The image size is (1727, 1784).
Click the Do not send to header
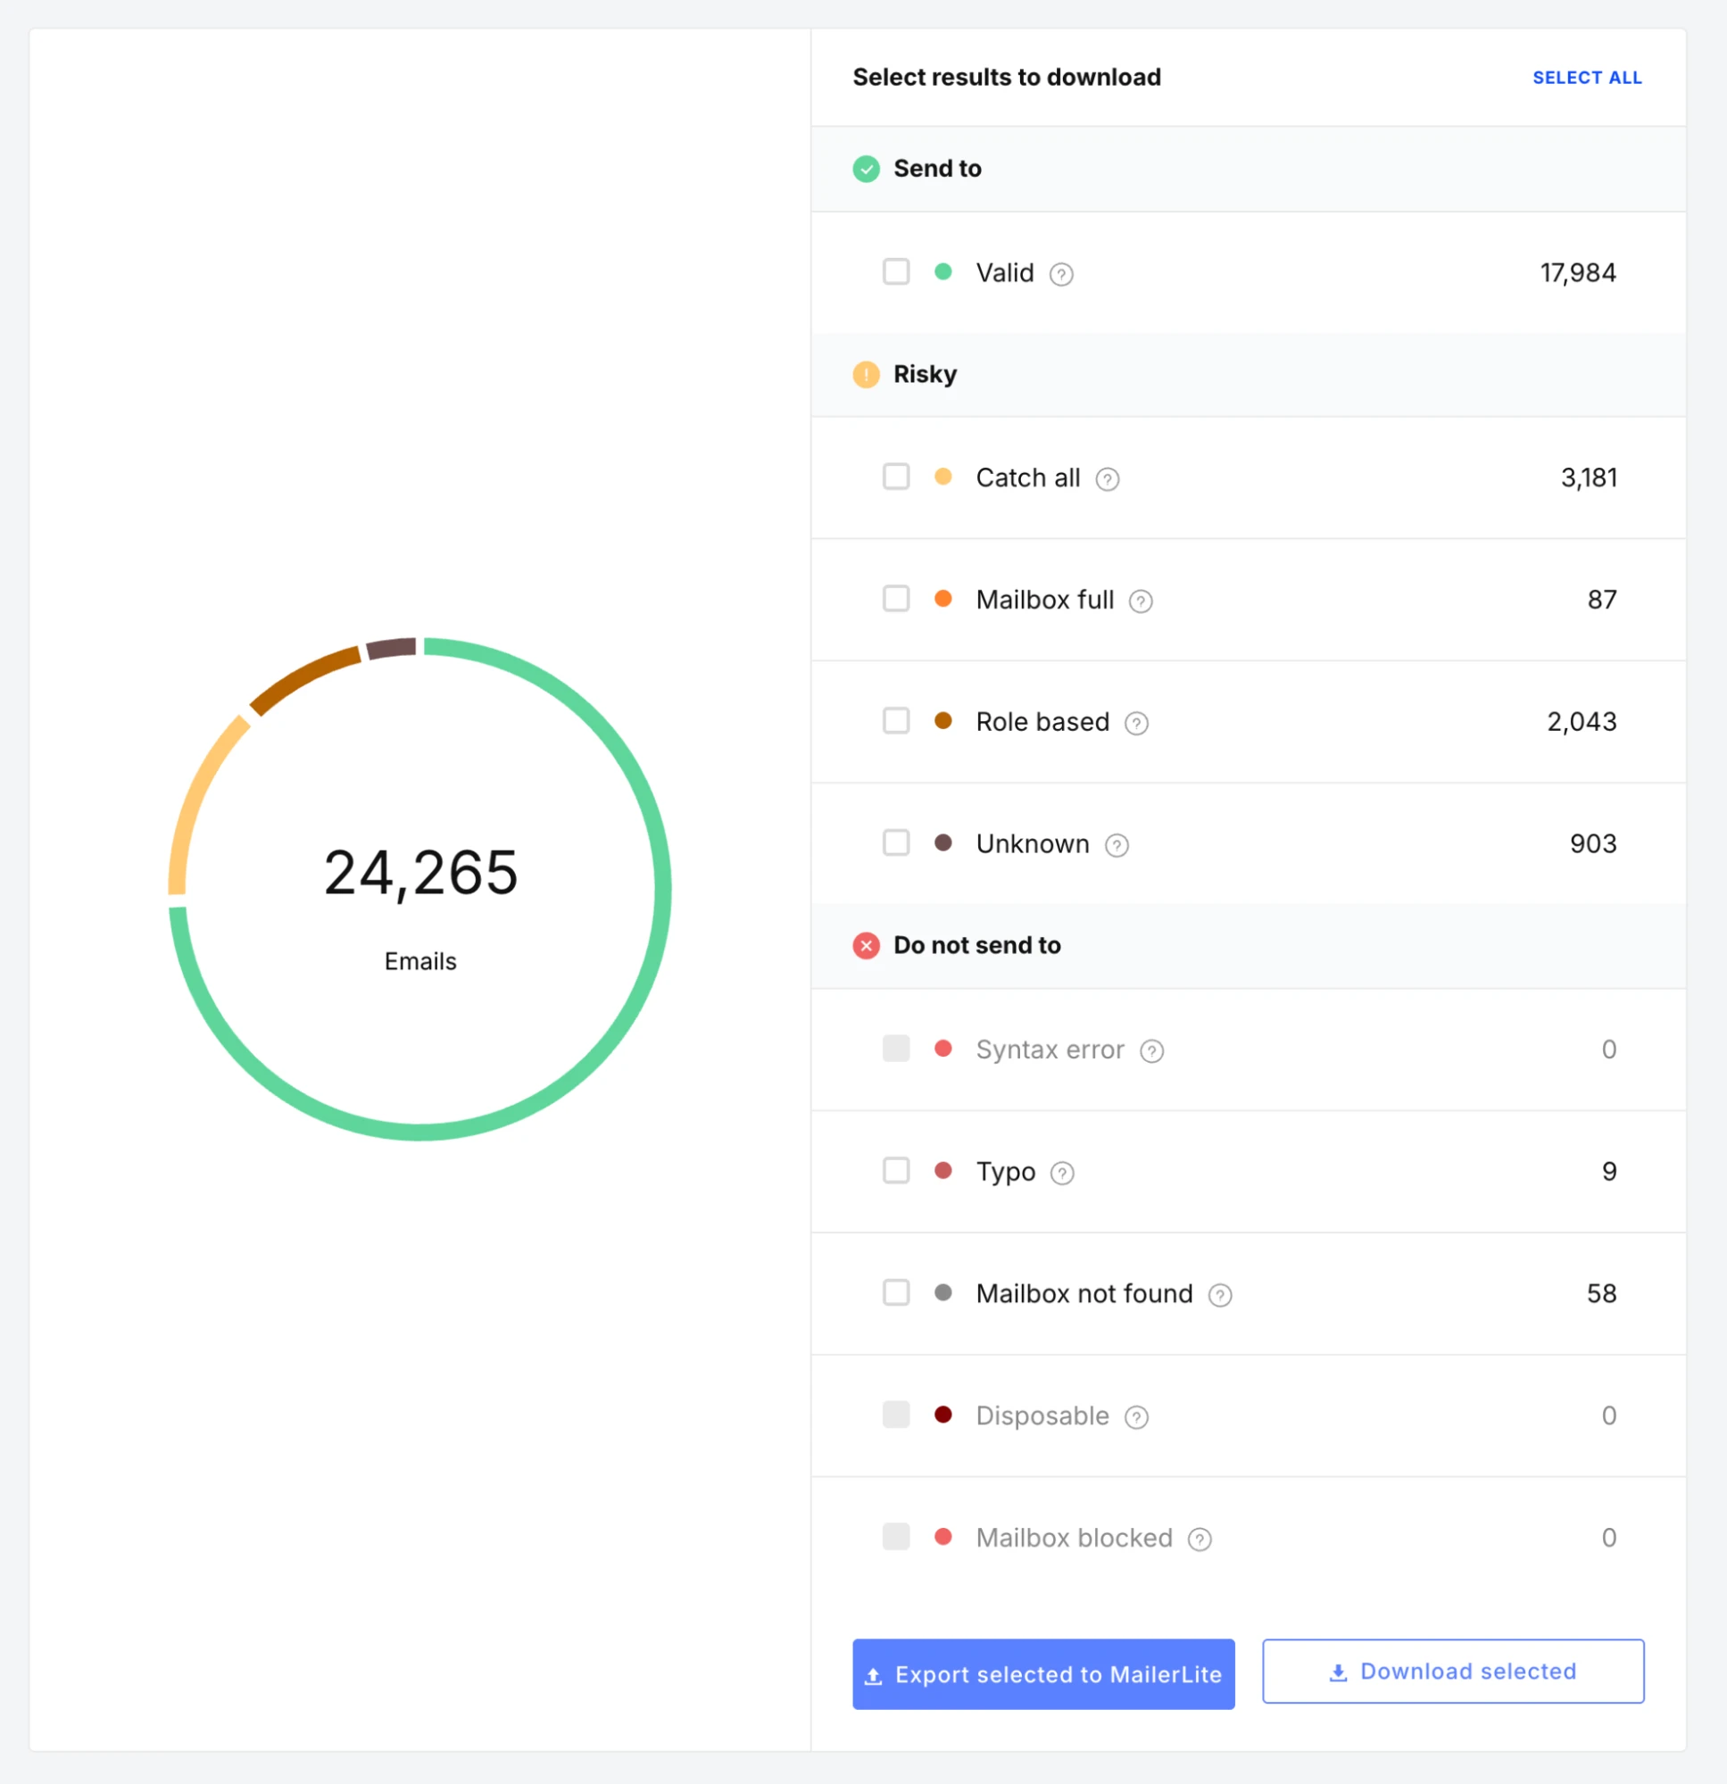tap(1248, 946)
